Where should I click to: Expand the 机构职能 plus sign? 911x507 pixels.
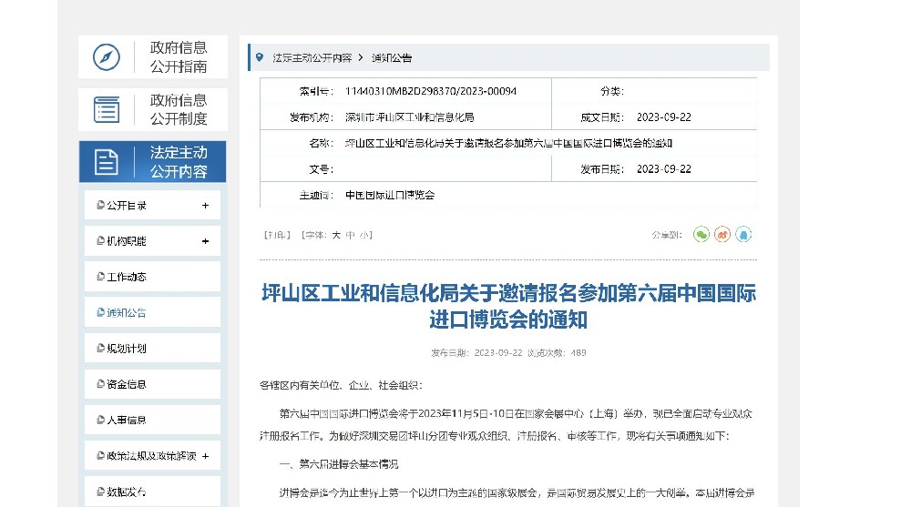[x=205, y=241]
